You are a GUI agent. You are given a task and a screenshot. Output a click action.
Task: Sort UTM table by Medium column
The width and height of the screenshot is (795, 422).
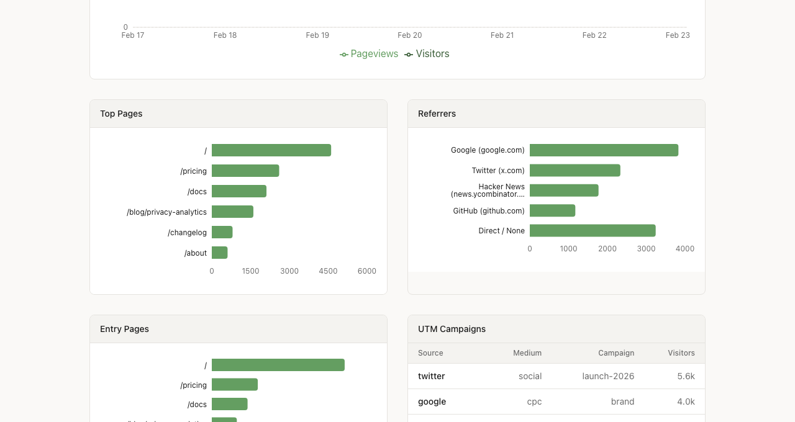(x=527, y=353)
